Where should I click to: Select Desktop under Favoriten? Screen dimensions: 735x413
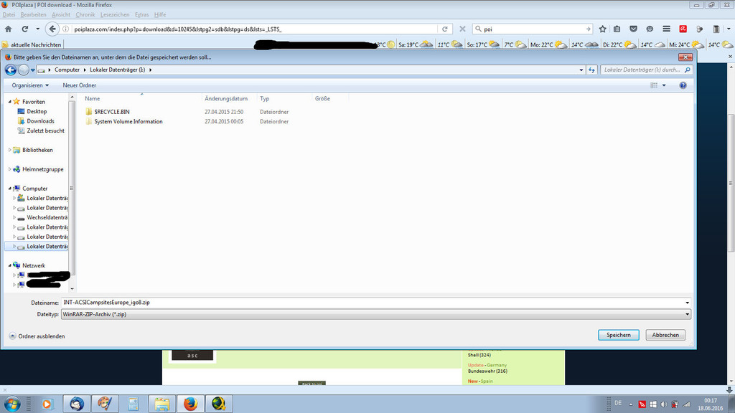pyautogui.click(x=37, y=111)
